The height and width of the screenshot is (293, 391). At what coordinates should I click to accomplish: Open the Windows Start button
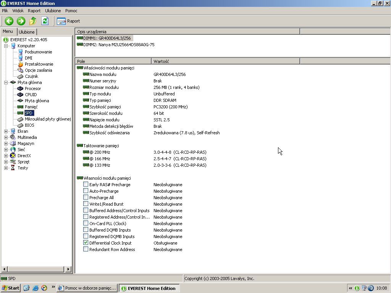(x=10, y=288)
